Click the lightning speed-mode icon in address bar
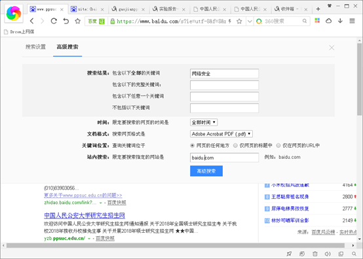The height and width of the screenshot is (259, 363). (x=229, y=21)
